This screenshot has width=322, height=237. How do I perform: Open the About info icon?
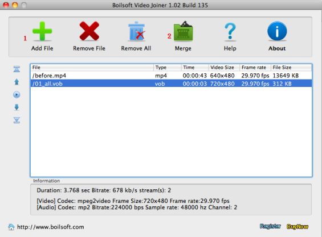pos(277,31)
